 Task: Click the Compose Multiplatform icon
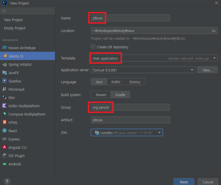[5, 114]
